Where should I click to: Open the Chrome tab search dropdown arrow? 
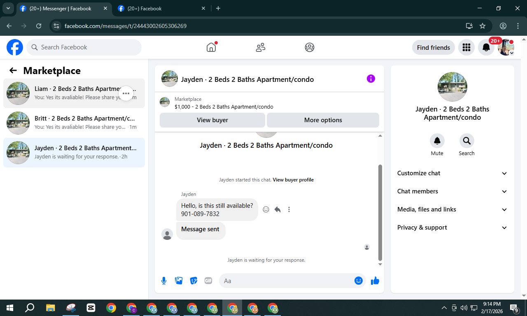8,8
